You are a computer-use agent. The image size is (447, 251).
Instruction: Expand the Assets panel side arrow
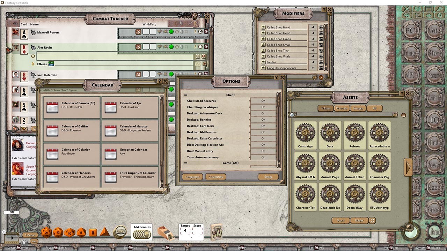point(409,167)
